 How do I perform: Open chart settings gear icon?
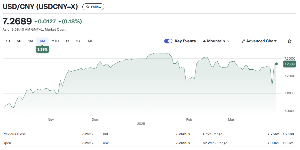point(290,41)
